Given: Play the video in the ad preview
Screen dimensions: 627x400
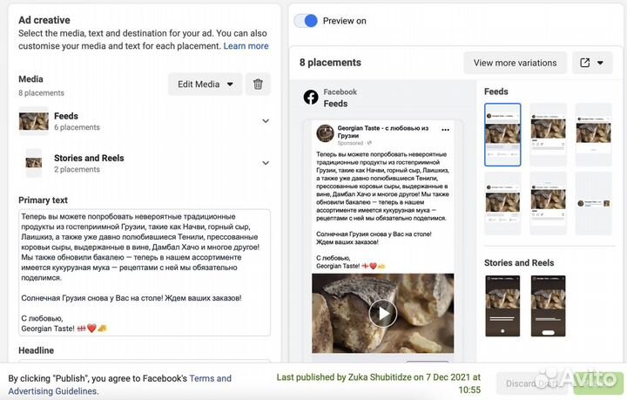Looking at the screenshot, I should [382, 313].
